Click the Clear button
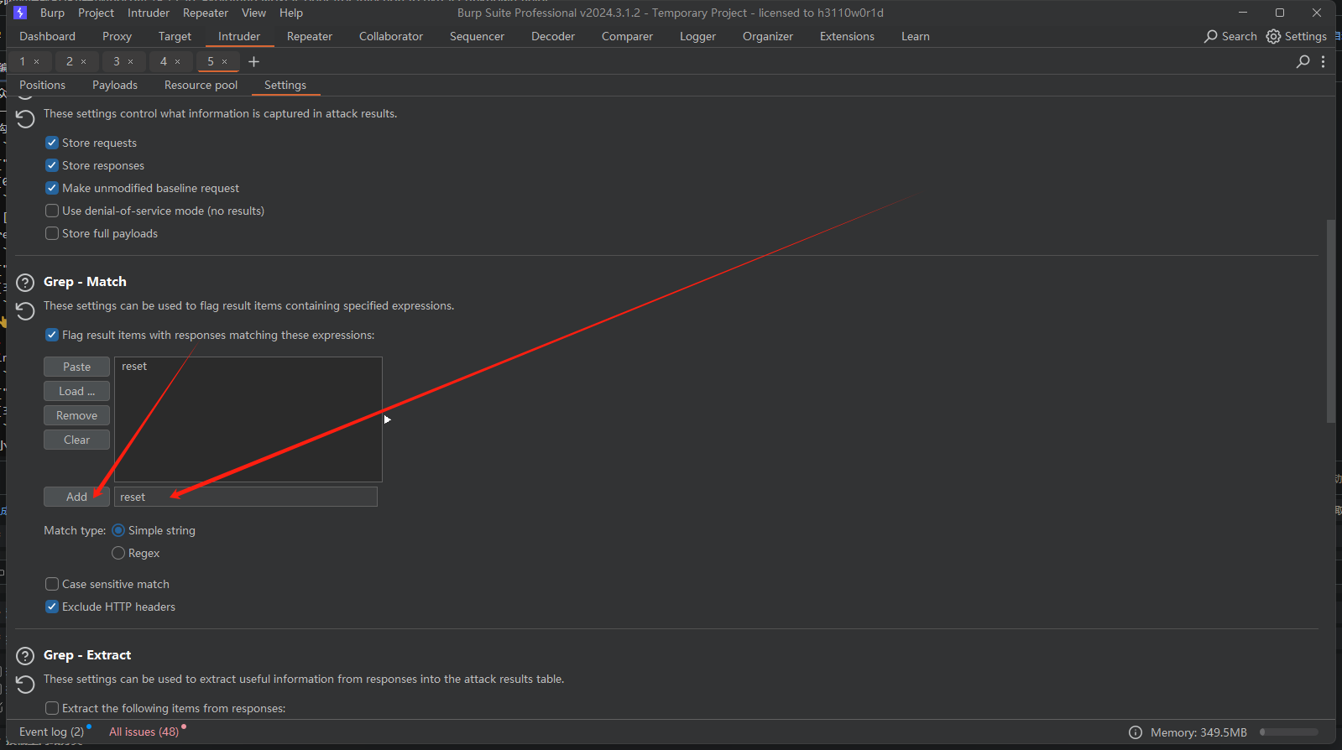The height and width of the screenshot is (750, 1342). click(x=76, y=440)
